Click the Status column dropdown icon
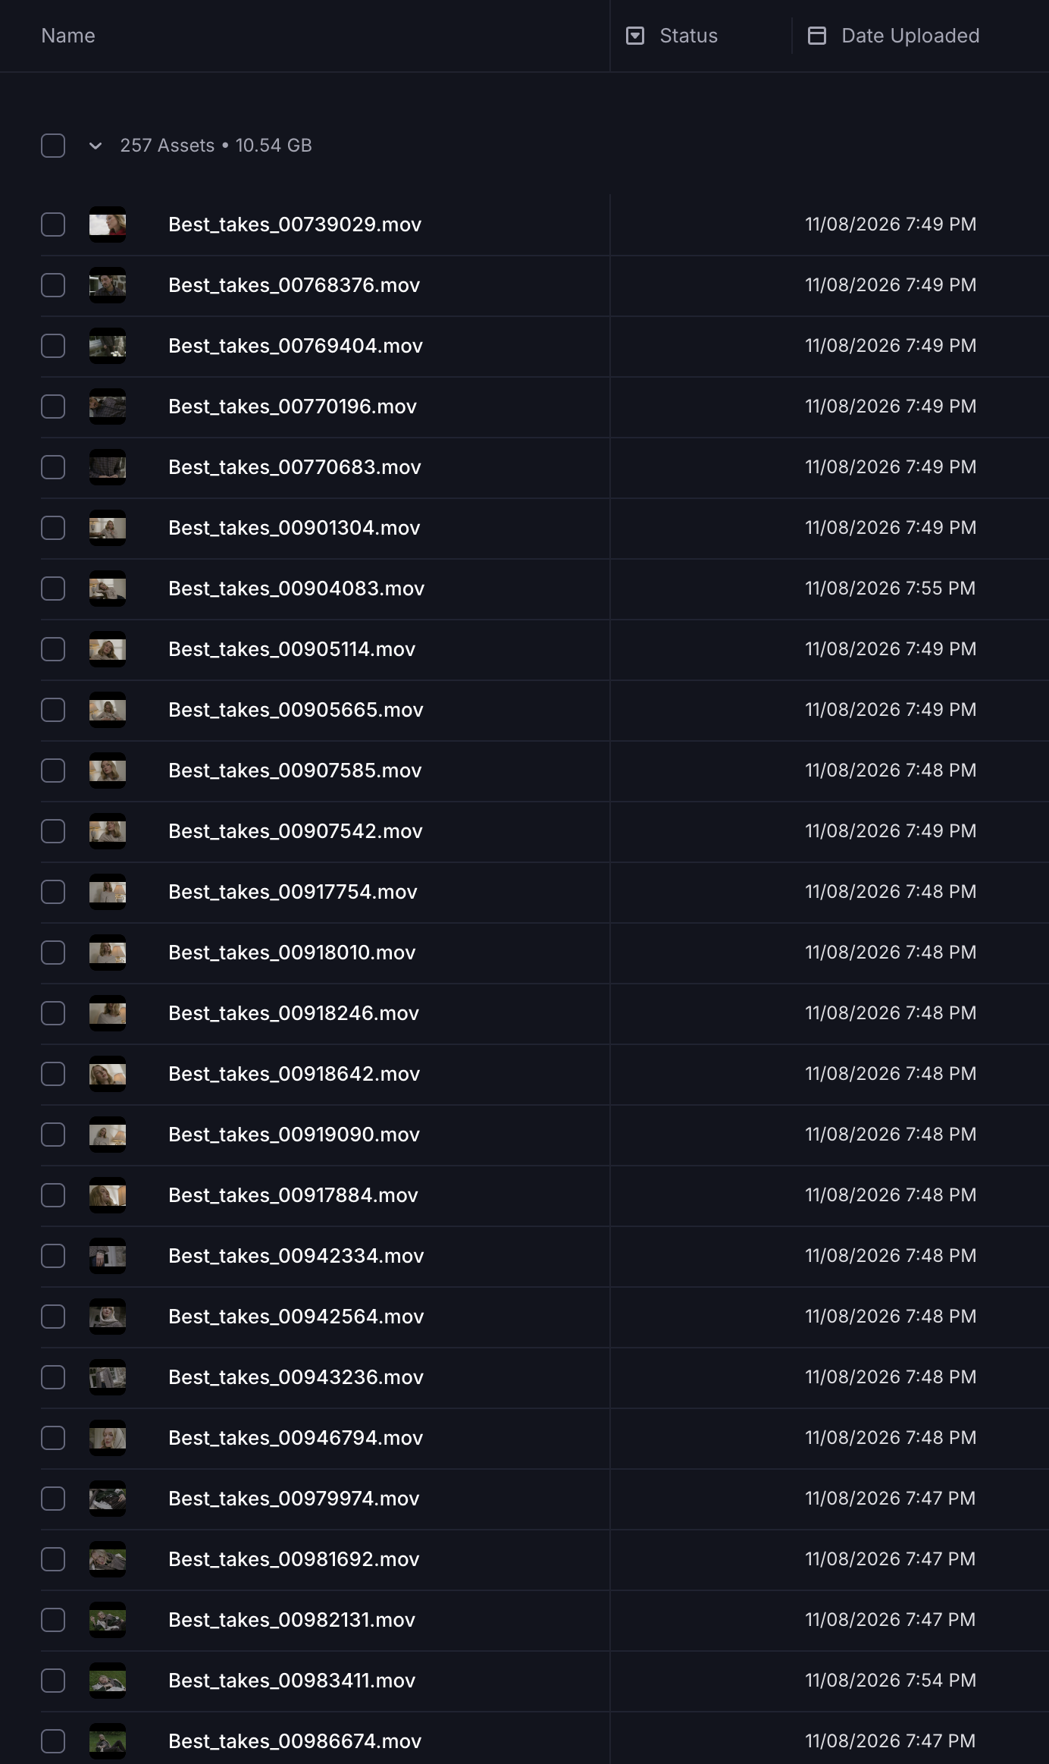This screenshot has height=1764, width=1049. pyautogui.click(x=635, y=36)
